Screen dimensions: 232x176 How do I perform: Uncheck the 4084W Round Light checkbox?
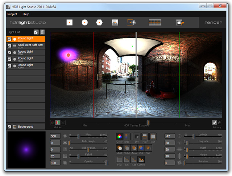pyautogui.click(x=9, y=66)
